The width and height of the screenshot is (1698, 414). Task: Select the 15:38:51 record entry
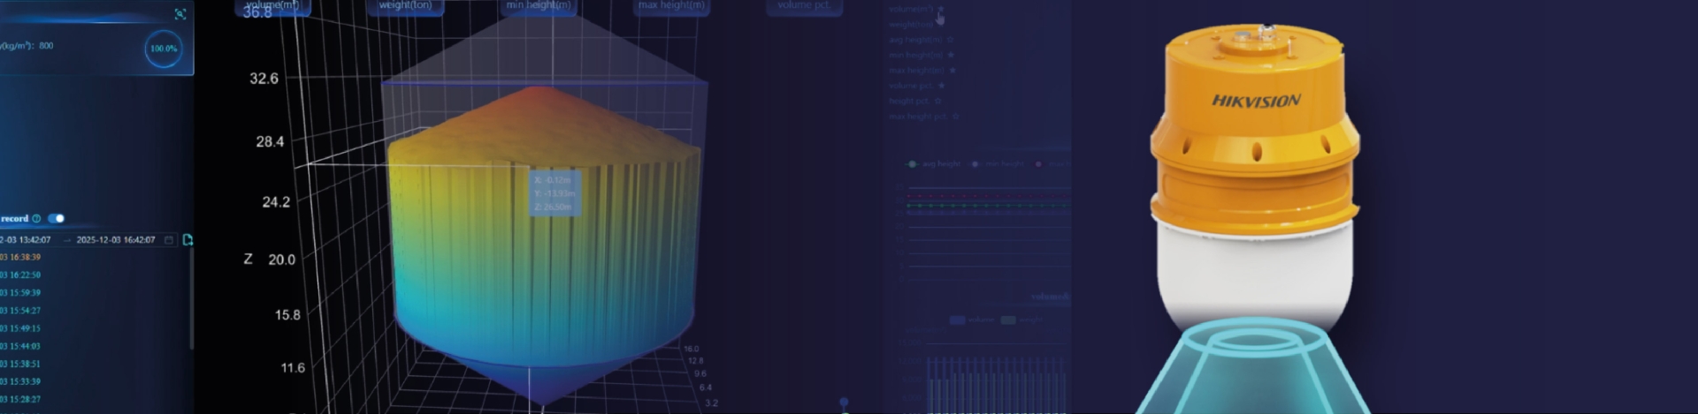coord(20,364)
